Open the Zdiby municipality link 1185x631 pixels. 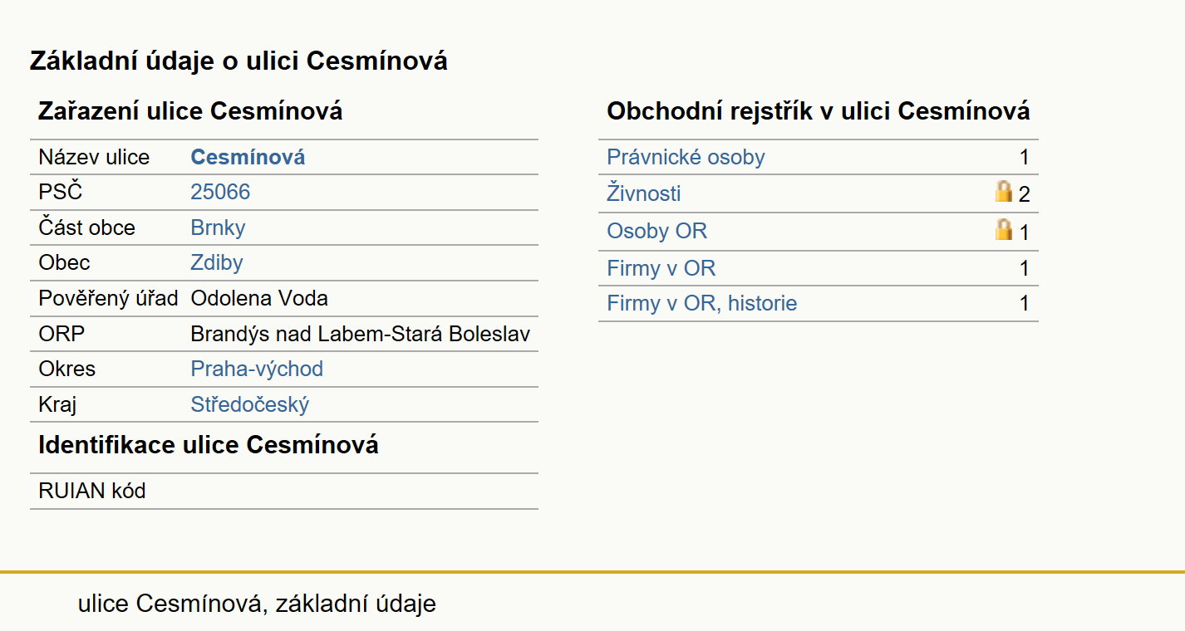pyautogui.click(x=217, y=262)
